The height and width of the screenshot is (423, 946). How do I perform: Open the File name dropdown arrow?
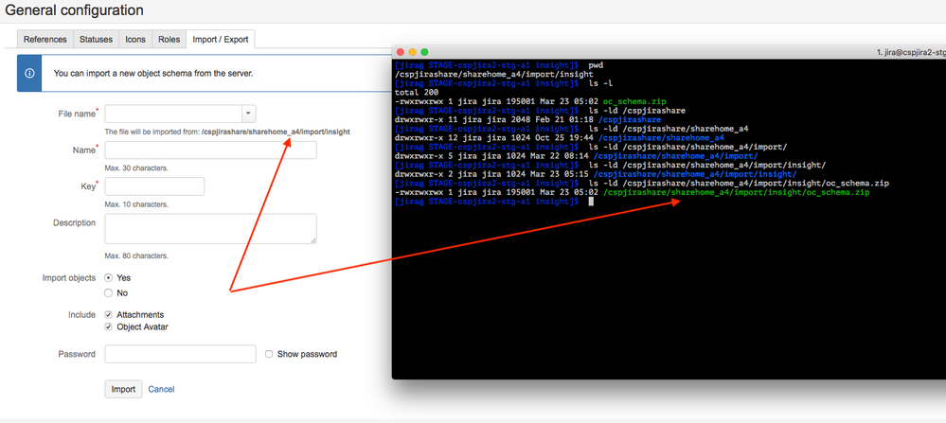point(249,114)
